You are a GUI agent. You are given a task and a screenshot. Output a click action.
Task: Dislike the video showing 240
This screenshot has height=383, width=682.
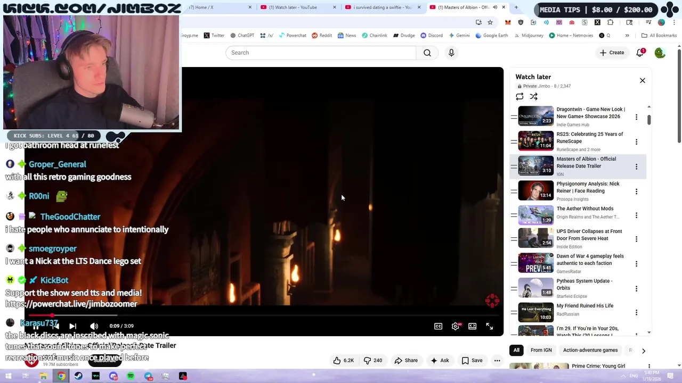pyautogui.click(x=373, y=361)
